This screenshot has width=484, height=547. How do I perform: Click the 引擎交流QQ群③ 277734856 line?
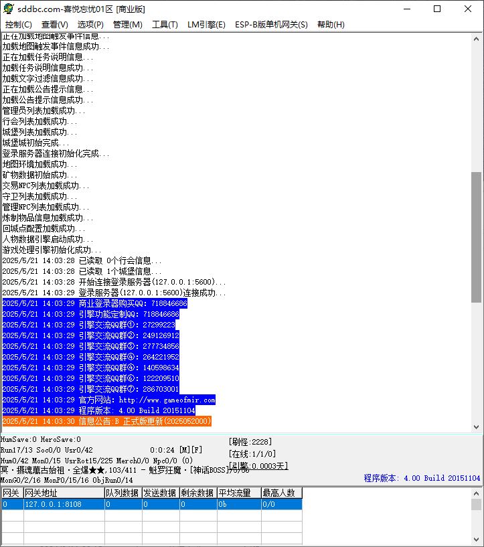90,346
